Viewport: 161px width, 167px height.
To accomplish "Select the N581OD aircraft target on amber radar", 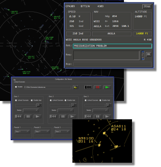I will click(x=99, y=145).
